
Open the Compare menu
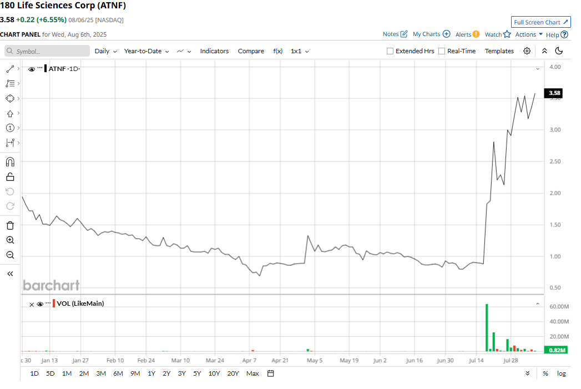(x=251, y=51)
